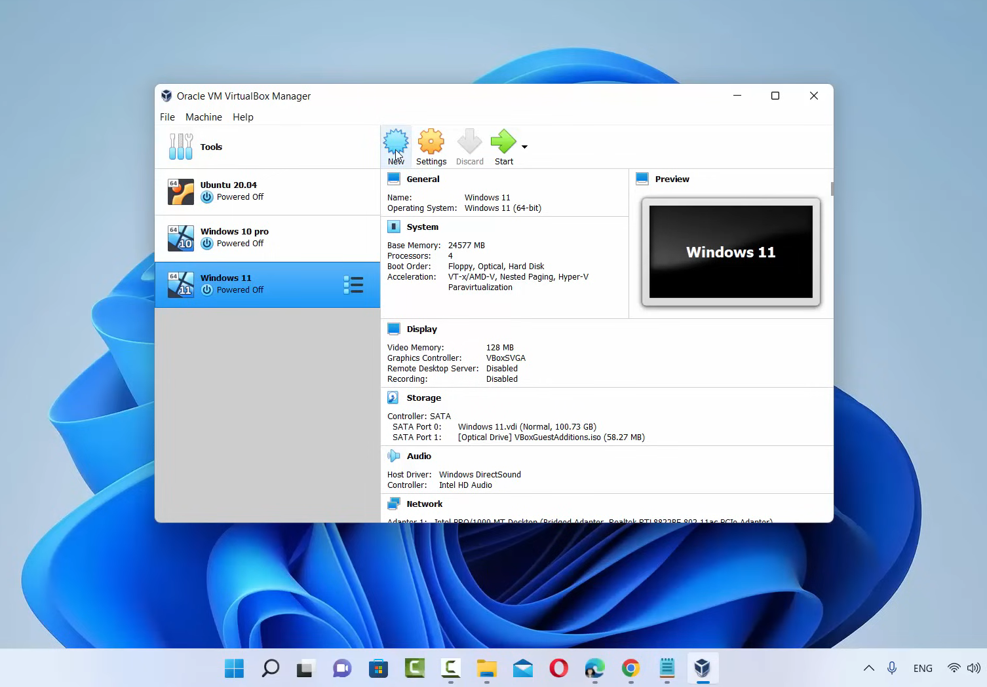Screen dimensions: 987x687
Task: Select the Tools item icon
Action: click(x=181, y=147)
